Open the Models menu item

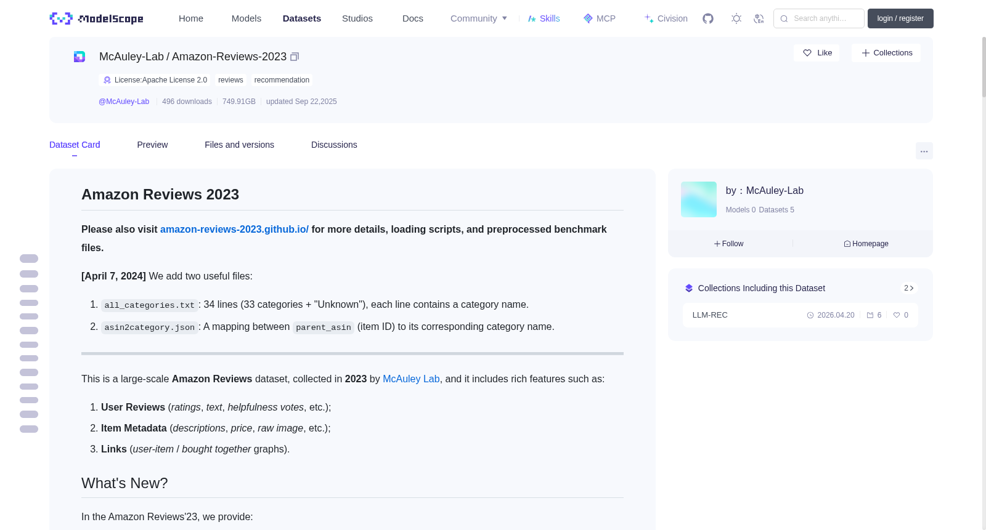[x=246, y=18]
